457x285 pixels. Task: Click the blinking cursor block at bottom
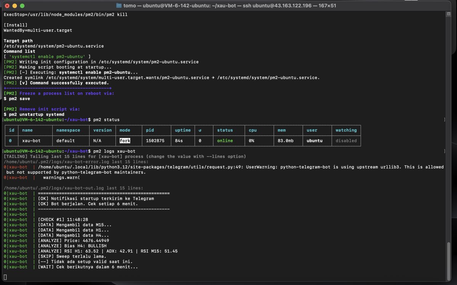(x=5, y=277)
